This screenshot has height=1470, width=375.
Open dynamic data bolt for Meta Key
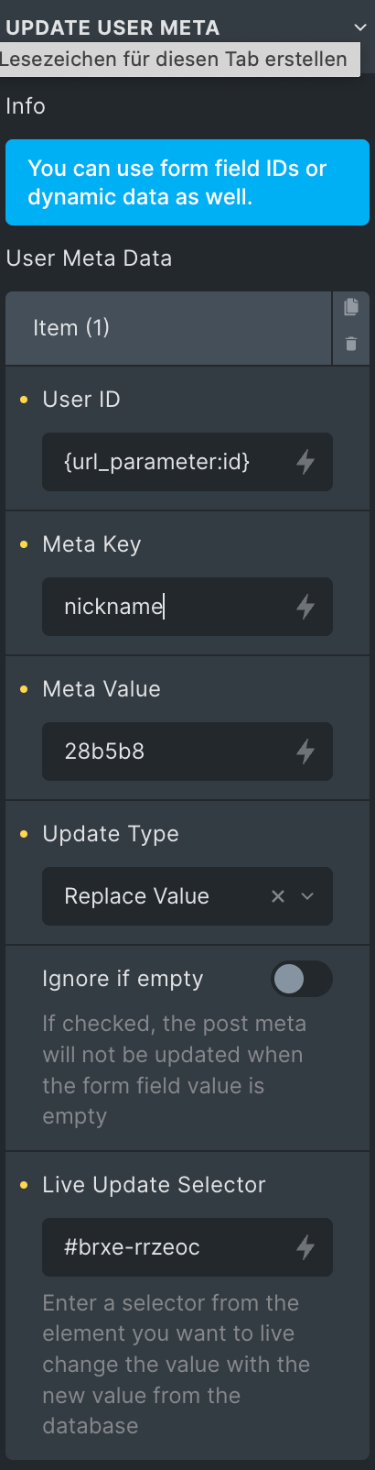click(x=305, y=607)
